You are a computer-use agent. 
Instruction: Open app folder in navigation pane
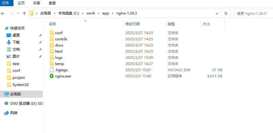pyautogui.click(x=16, y=64)
